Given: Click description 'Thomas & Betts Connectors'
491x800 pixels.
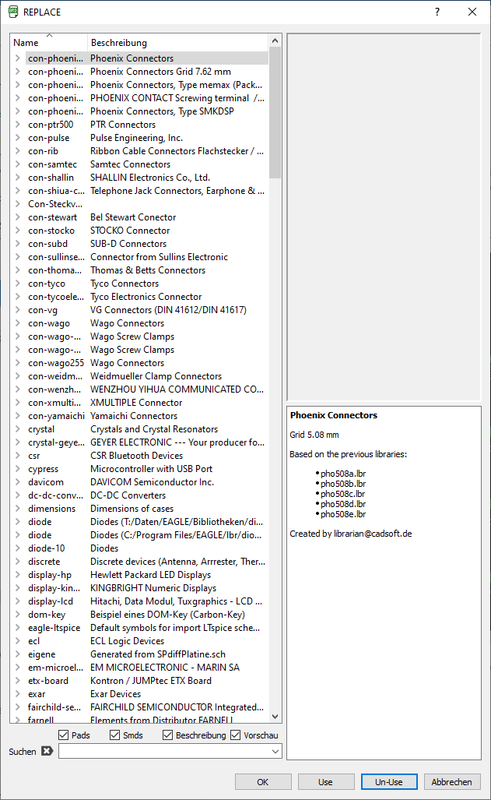Looking at the screenshot, I should click(148, 270).
